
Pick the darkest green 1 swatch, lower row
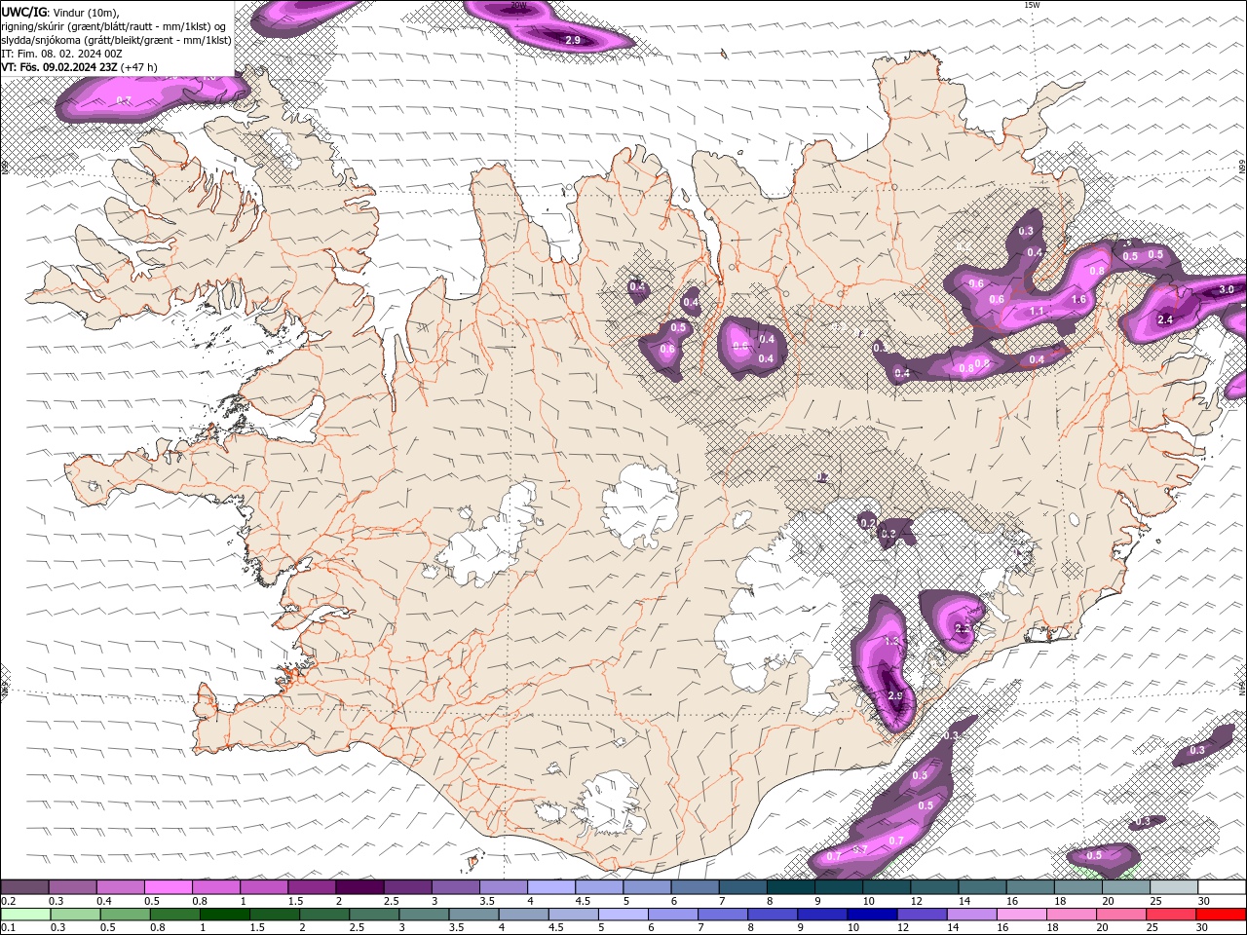225,915
